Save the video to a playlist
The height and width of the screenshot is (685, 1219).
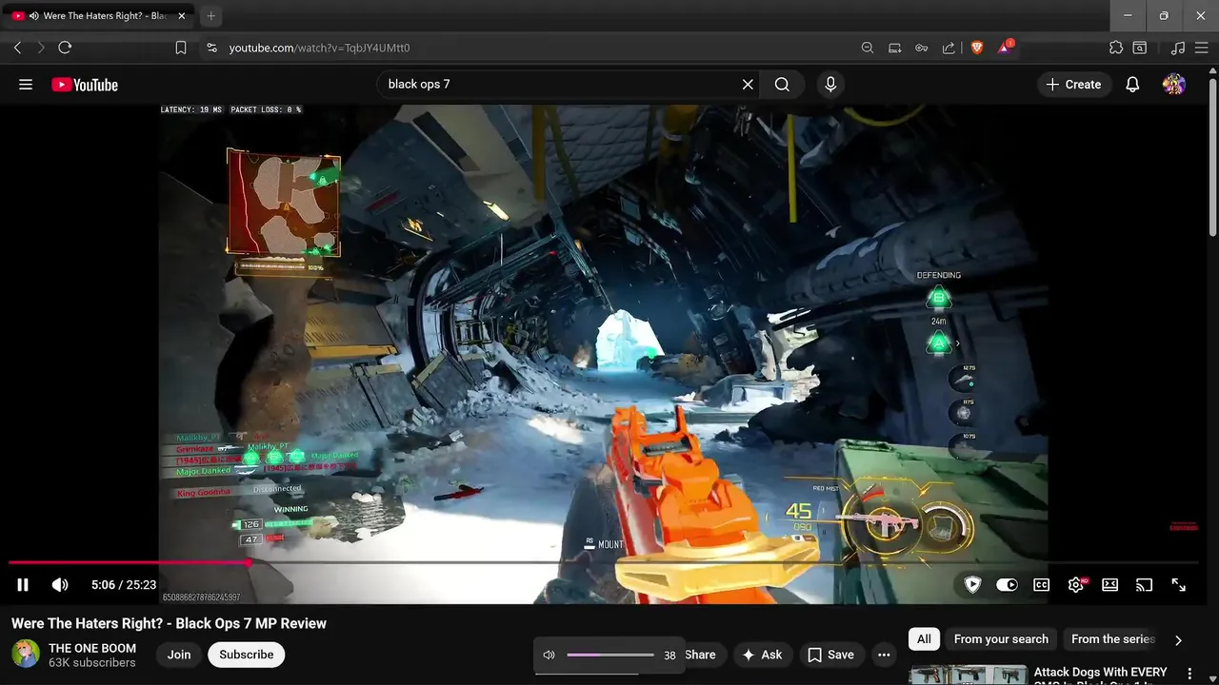tap(830, 655)
